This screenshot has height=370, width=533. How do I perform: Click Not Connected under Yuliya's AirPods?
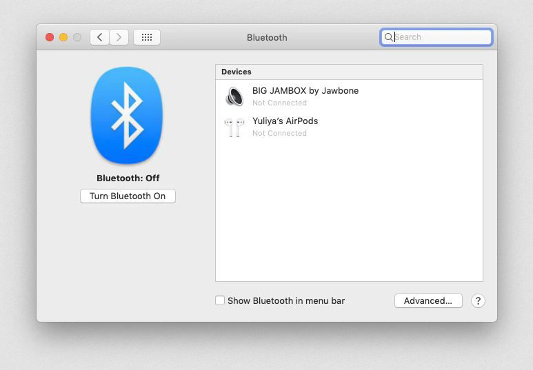(279, 133)
